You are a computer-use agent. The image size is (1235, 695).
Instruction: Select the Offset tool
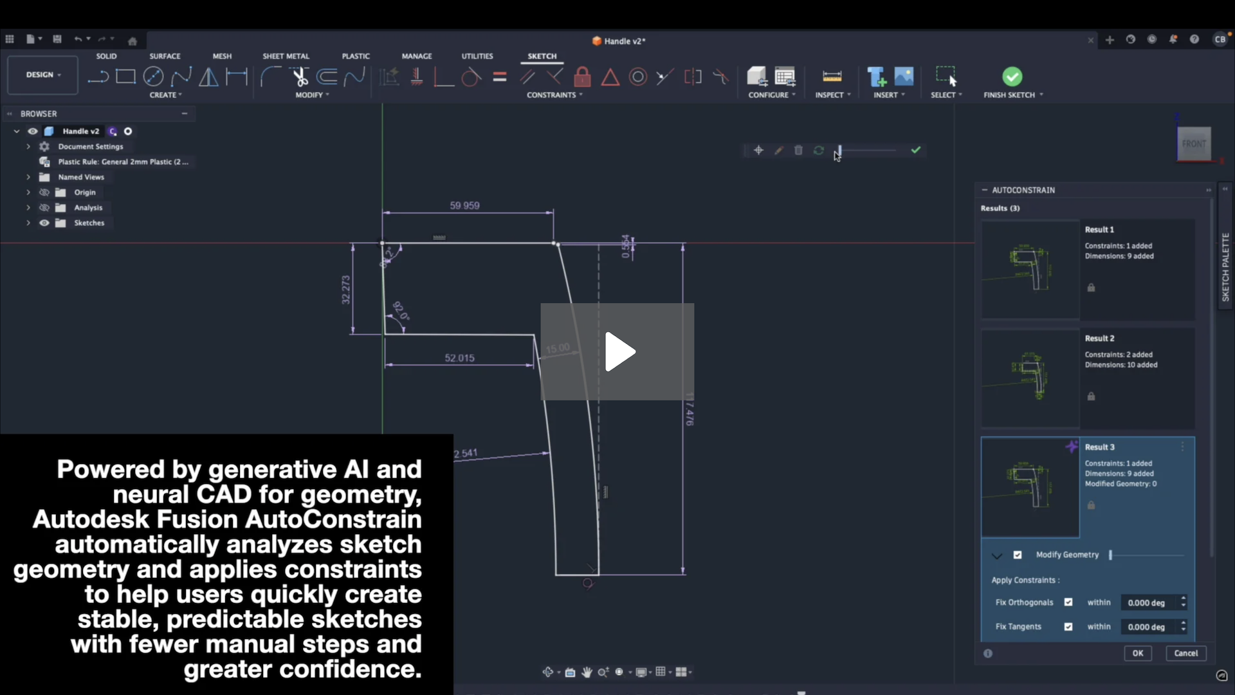327,77
